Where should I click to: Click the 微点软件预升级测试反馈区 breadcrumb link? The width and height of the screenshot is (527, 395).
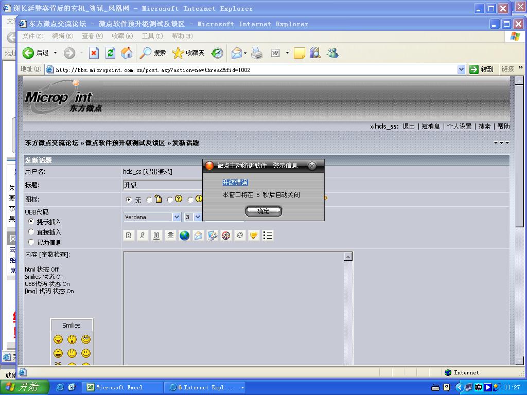pos(125,143)
